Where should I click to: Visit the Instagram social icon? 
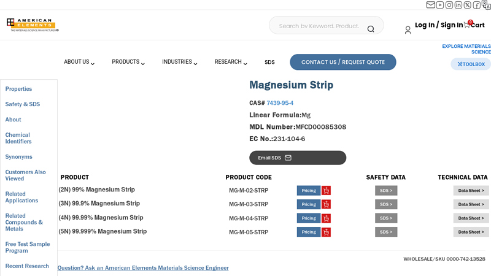449,5
